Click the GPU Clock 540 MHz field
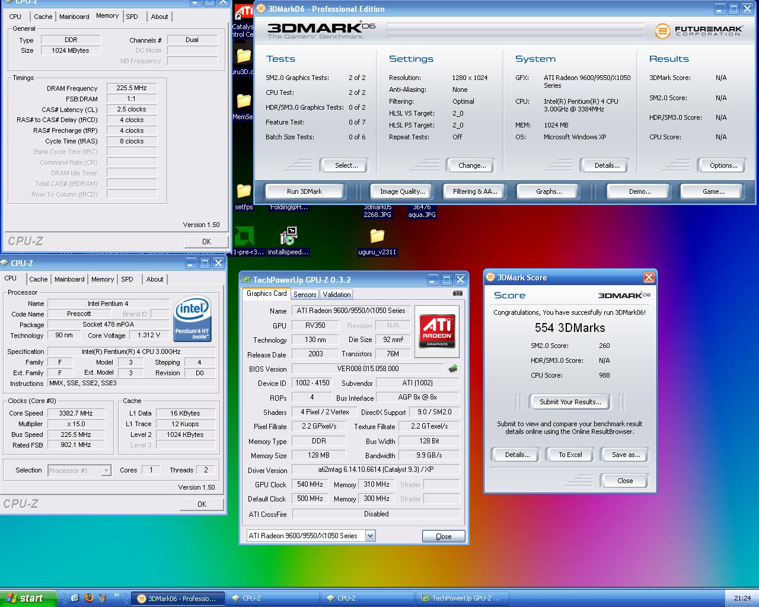 click(x=311, y=484)
